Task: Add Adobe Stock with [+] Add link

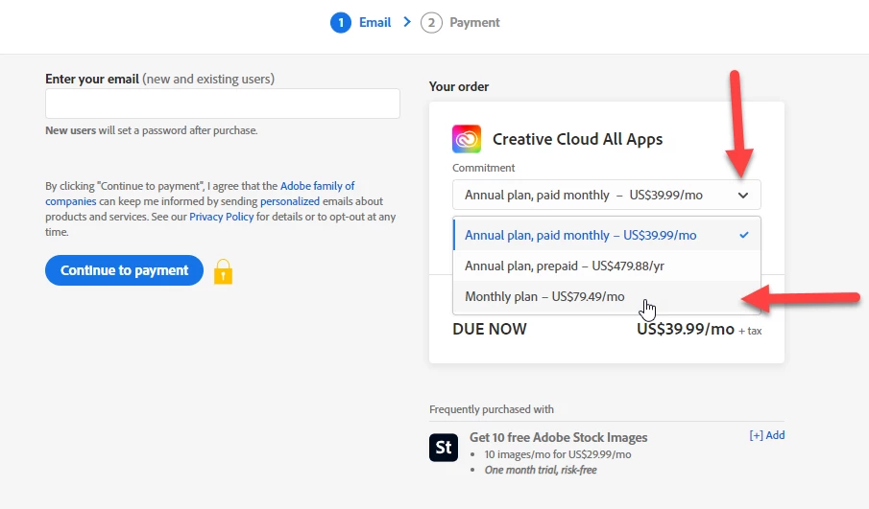Action: click(767, 435)
